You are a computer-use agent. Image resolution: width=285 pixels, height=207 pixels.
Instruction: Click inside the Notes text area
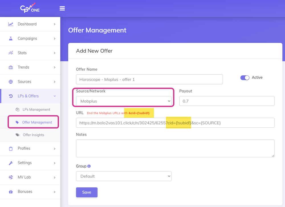[175, 148]
